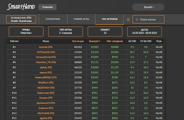Image resolution: width=184 pixels, height=120 pixels.
Task: Click rating cell #10
Action: coord(14,93)
